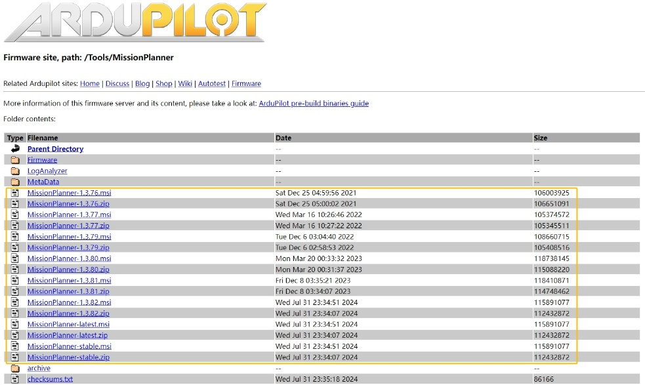Viewport: 645px width, 385px height.
Task: Click file icon next to MissionPlanner-1.3.76.msi
Action: click(x=15, y=193)
